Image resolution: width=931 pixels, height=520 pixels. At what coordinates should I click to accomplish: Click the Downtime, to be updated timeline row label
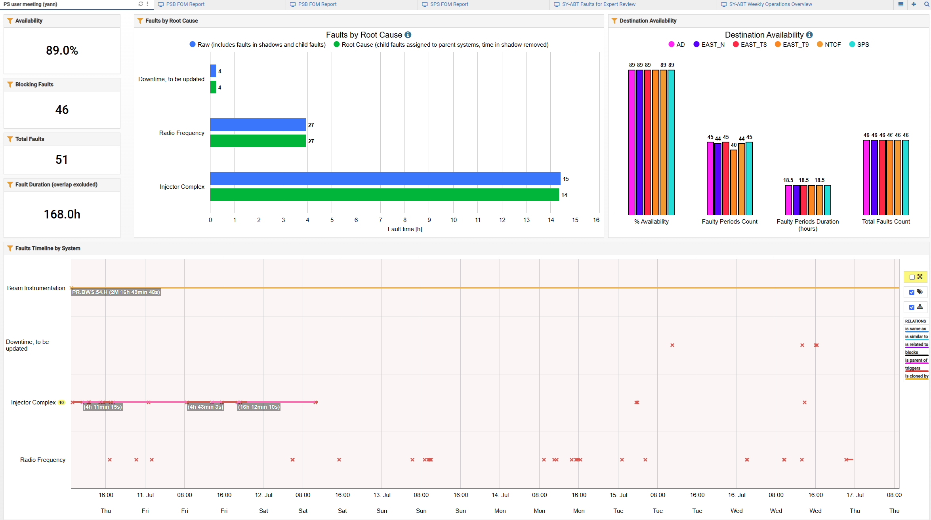[x=27, y=345]
